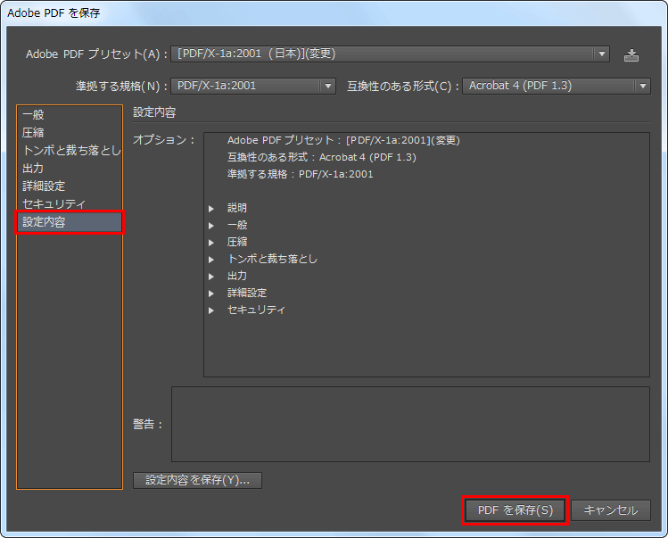
Task: Click the 準拠する規格 : PDF/X-1a:2001 options line
Action: 300,174
